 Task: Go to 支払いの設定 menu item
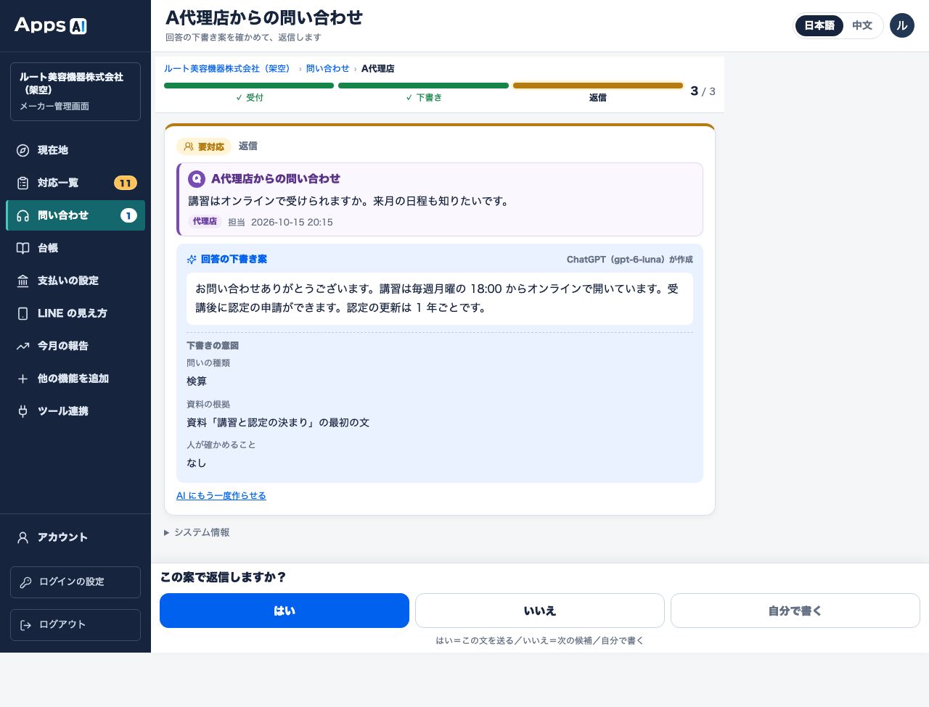[x=75, y=281]
